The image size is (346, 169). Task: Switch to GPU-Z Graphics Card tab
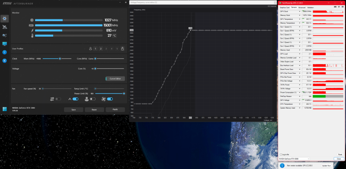pyautogui.click(x=285, y=7)
